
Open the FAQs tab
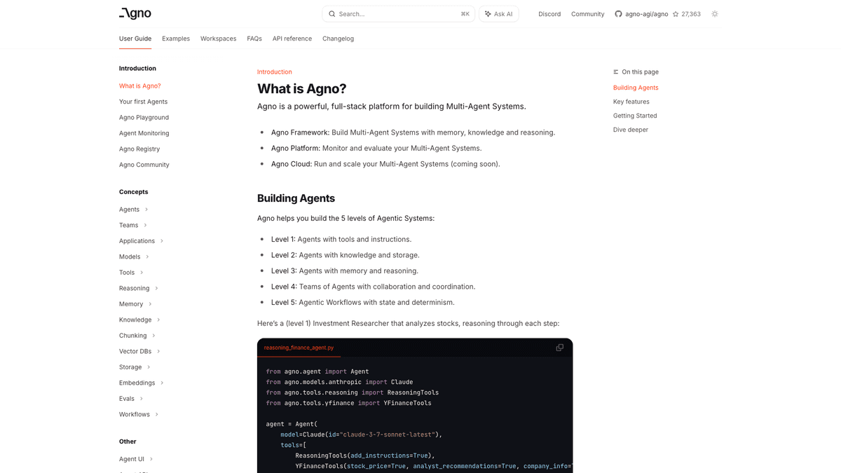pos(254,39)
